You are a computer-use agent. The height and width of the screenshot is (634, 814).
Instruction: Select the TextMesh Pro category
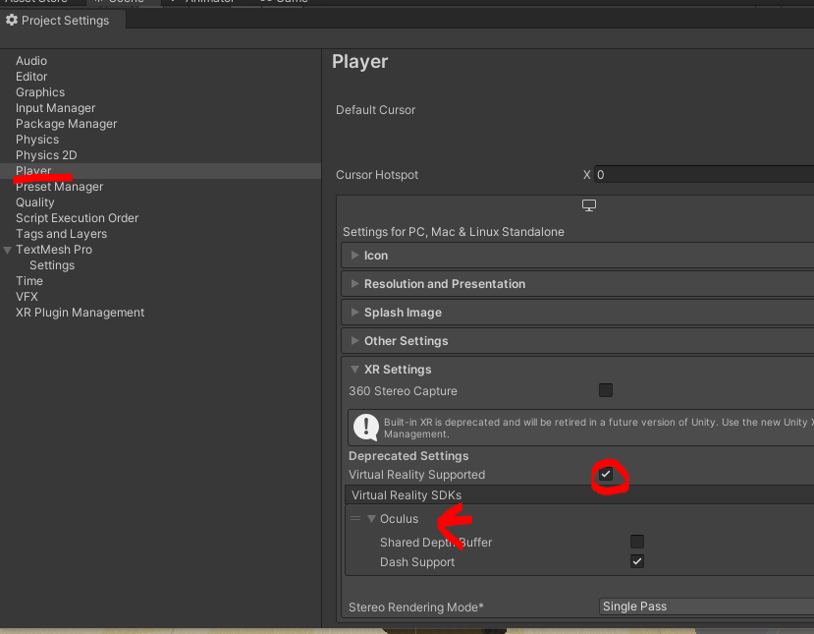[x=53, y=250]
